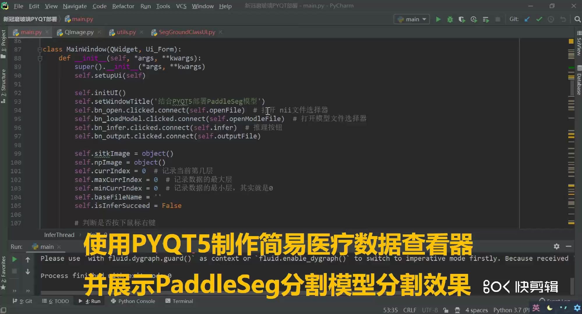Close the utils.py editor tab

tap(141, 32)
